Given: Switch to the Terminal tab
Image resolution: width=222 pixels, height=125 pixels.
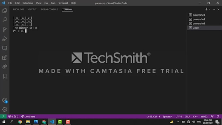Looking at the screenshot, I should pos(68,9).
